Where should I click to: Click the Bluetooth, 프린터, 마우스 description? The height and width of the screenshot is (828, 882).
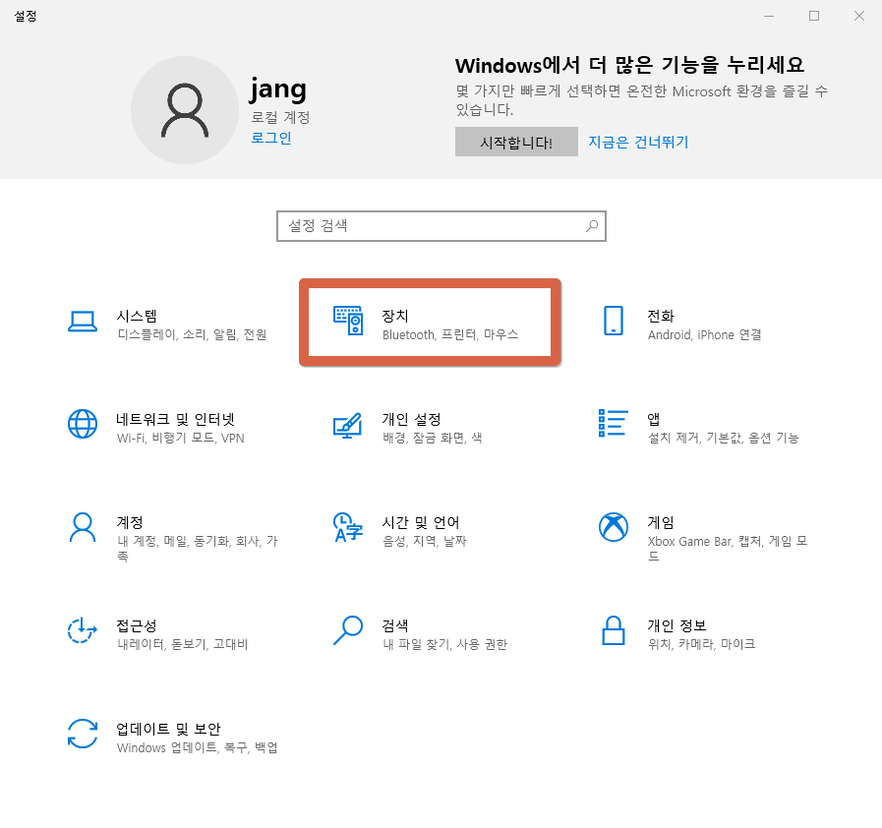pos(450,334)
